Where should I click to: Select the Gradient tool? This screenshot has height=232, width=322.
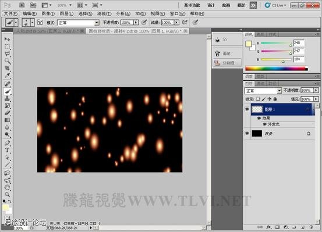coord(7,120)
